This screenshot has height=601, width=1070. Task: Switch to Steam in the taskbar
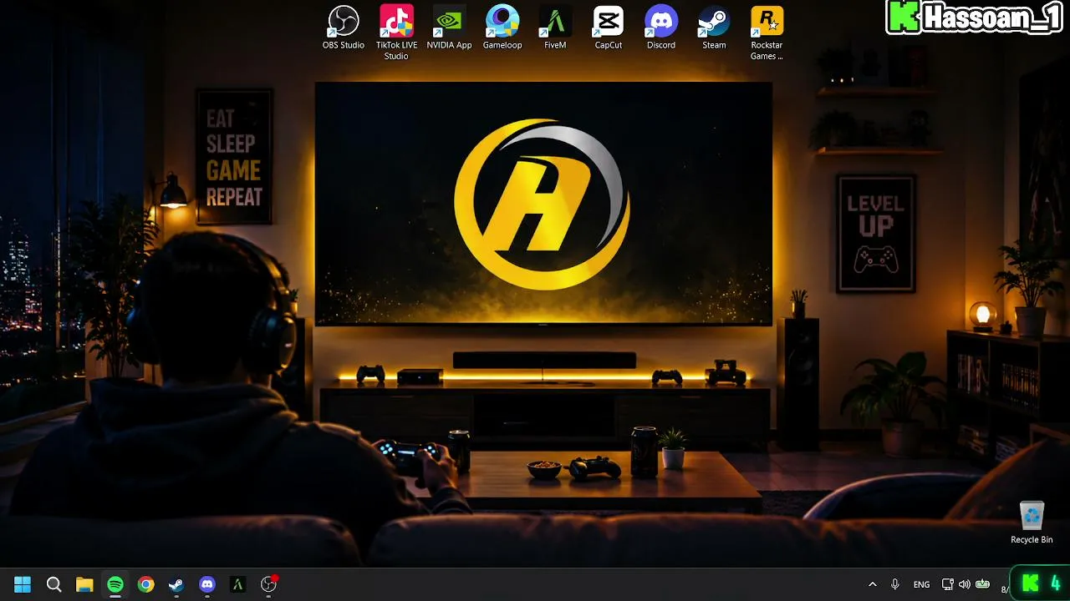click(x=176, y=584)
